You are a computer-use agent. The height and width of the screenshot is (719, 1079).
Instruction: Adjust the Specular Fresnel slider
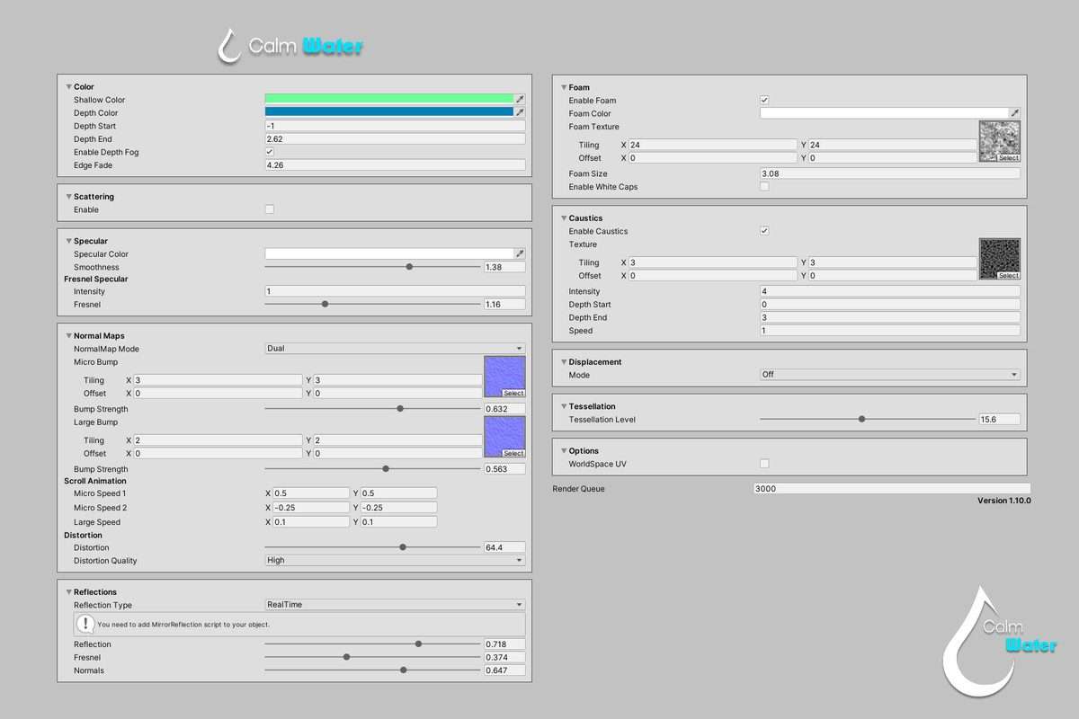(x=372, y=304)
